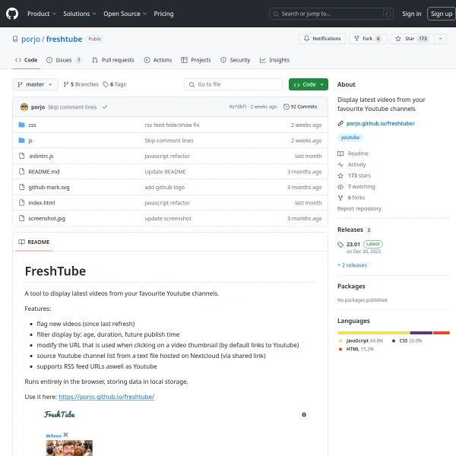The width and height of the screenshot is (456, 456).
Task: Fork the repository
Action: tap(368, 39)
